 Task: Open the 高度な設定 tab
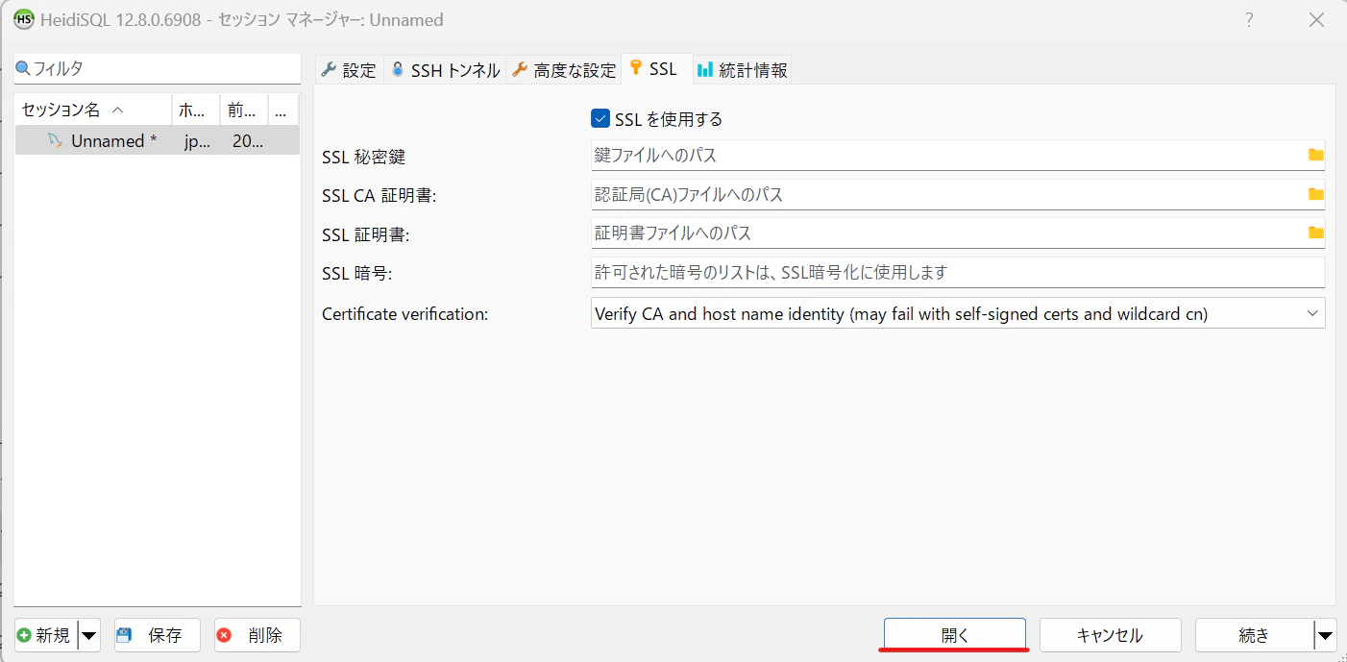coord(564,70)
